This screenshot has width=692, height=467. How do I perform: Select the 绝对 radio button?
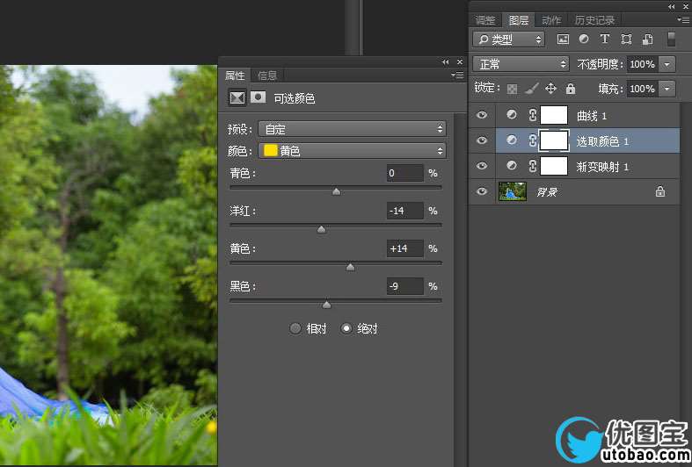click(346, 328)
